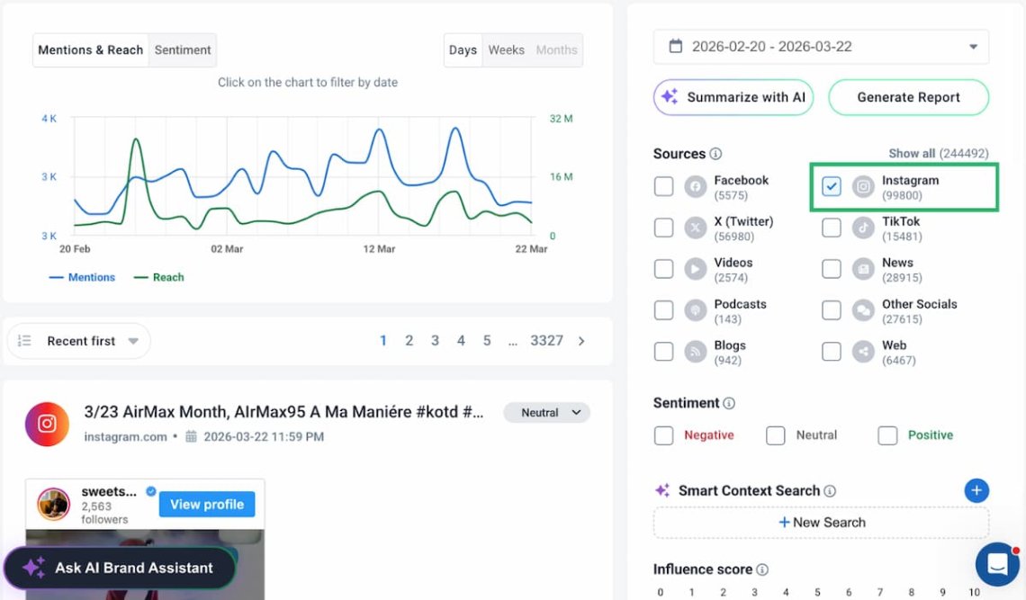The width and height of the screenshot is (1026, 600).
Task: Click the TikTok source icon
Action: pyautogui.click(x=863, y=228)
